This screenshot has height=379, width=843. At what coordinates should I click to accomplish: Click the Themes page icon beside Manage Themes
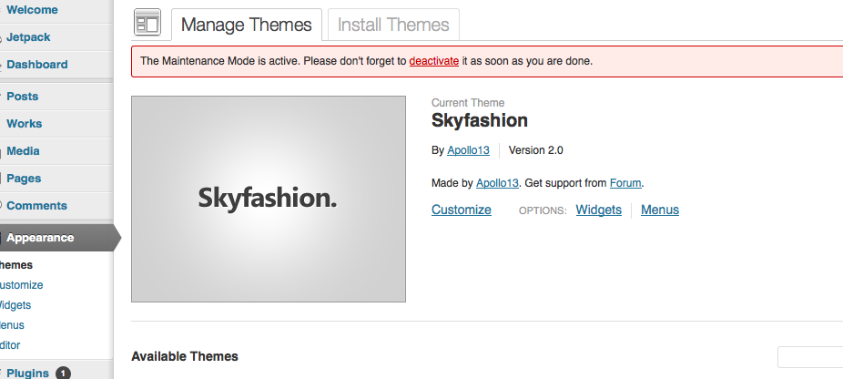(147, 23)
